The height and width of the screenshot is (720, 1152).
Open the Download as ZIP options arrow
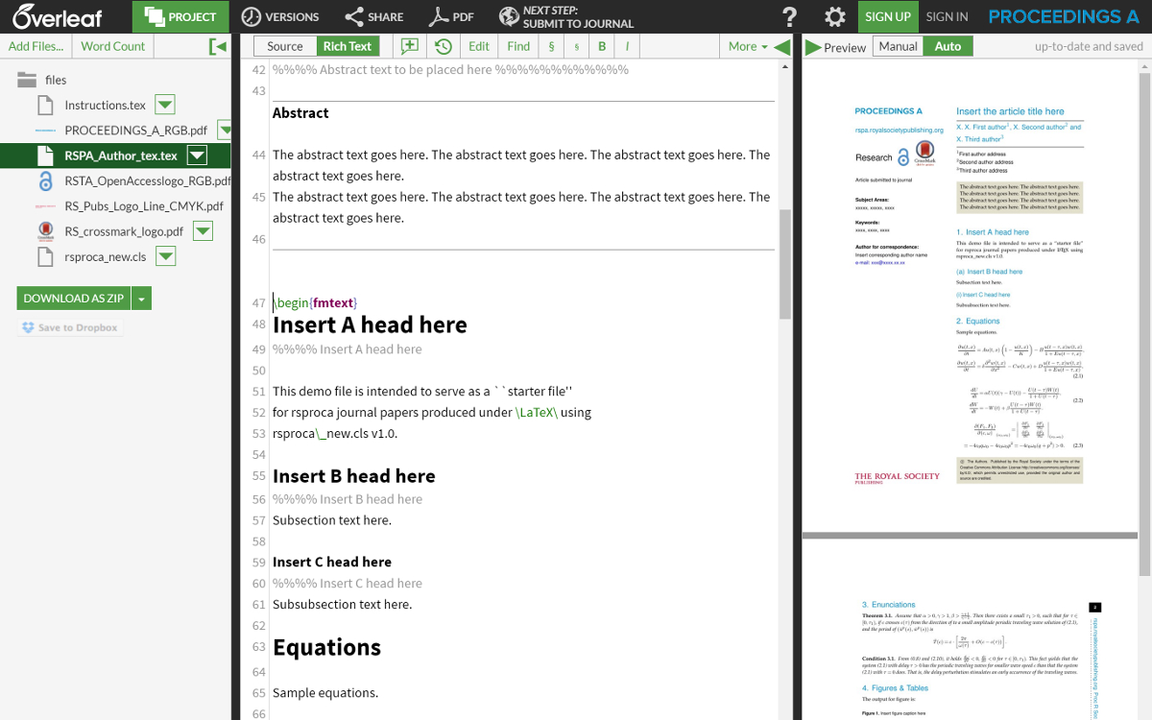click(x=142, y=299)
